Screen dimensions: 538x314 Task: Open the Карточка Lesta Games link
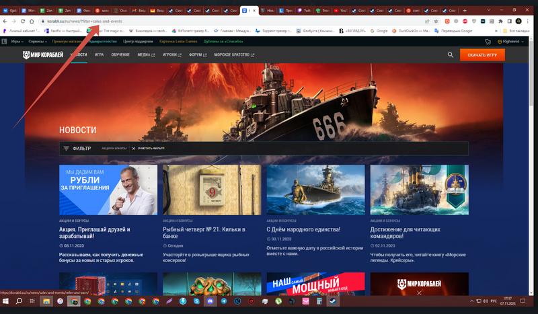click(x=178, y=42)
